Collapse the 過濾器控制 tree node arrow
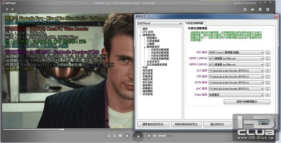Viewport: 281px width, 143px height. (140, 35)
